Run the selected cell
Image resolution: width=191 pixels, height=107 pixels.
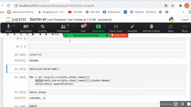[x=56, y=34]
